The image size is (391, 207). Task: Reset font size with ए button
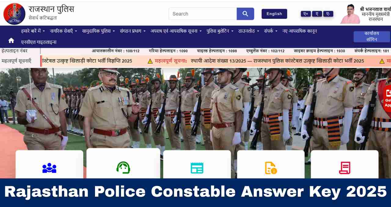pos(317,14)
